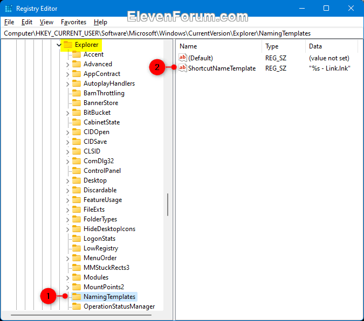Viewport: 364px width, 321px height.
Task: Expand the FolderTypes key
Action: [67, 220]
